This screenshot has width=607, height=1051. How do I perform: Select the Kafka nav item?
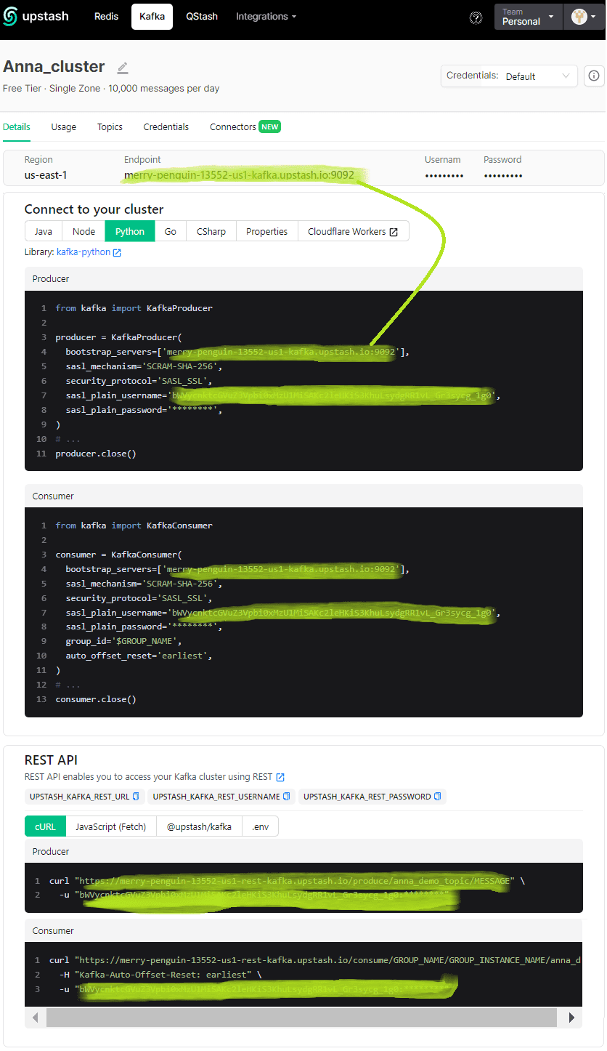[x=152, y=16]
